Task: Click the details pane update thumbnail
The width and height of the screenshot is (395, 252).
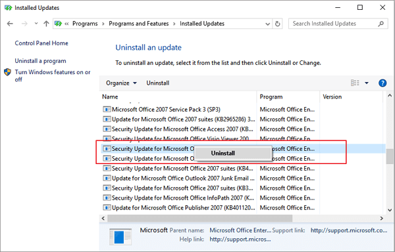Action: pyautogui.click(x=120, y=236)
